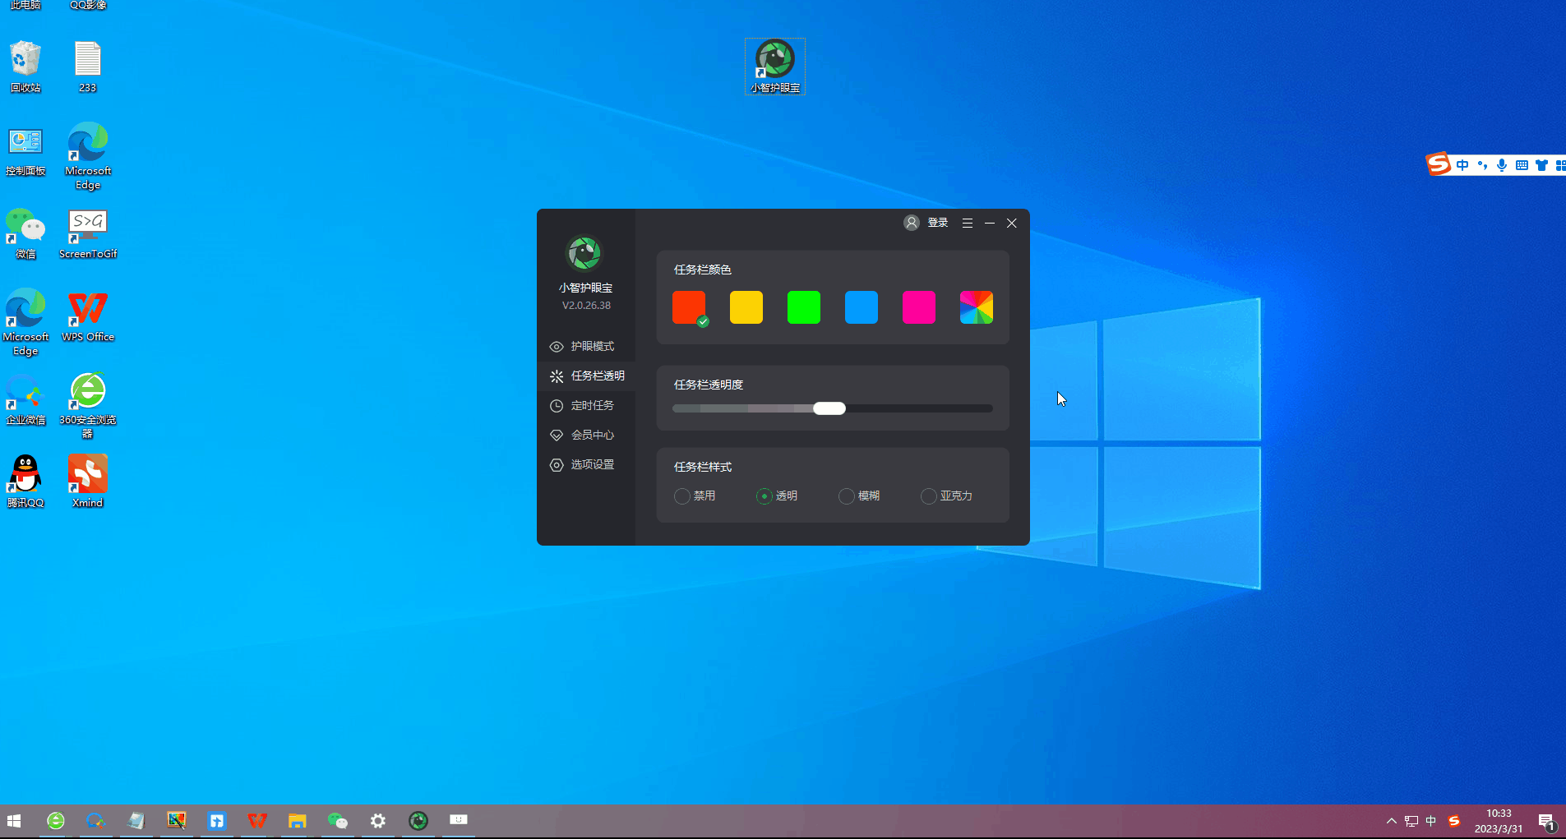1566x839 pixels.
Task: Open 会员中心 panel
Action: pyautogui.click(x=593, y=435)
